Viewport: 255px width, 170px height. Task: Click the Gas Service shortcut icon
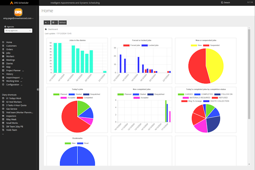[3, 109]
